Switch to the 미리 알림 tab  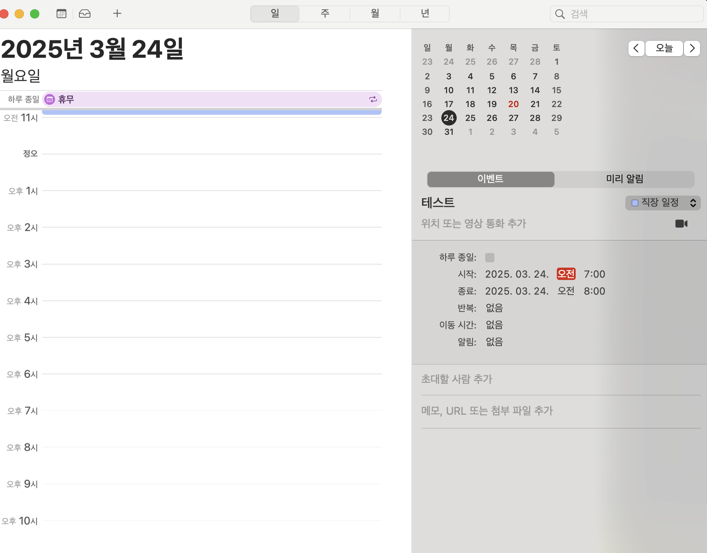(x=624, y=179)
